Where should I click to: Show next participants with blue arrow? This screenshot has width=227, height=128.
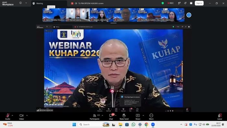pos(189,15)
